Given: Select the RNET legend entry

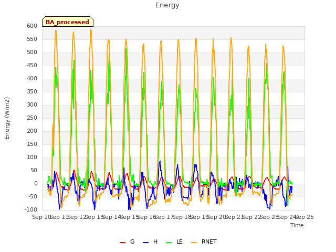Looking at the screenshot, I should (x=204, y=241).
